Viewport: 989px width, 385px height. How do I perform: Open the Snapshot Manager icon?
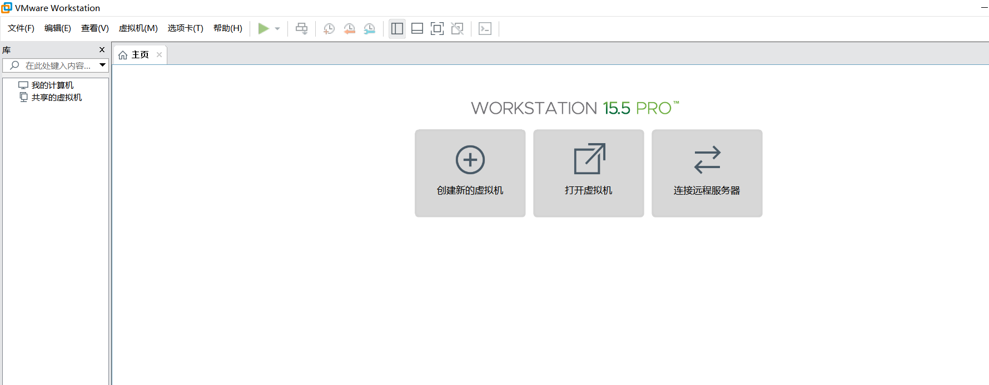tap(370, 28)
